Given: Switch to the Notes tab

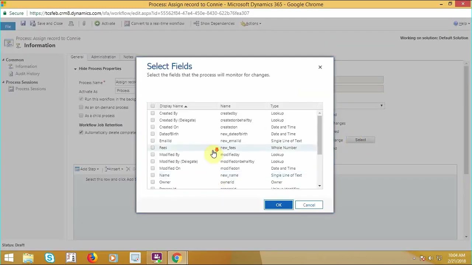Looking at the screenshot, I should [x=128, y=57].
